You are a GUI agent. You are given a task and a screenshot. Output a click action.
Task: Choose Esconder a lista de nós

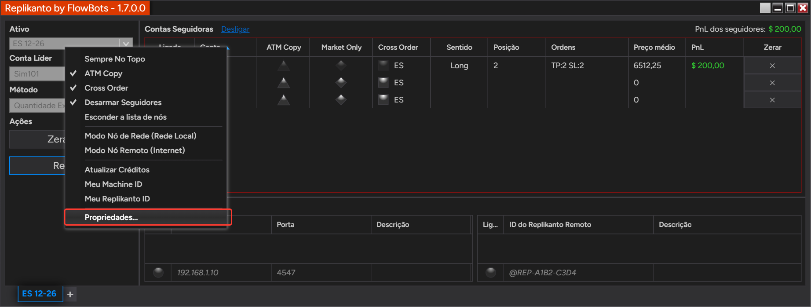(146, 117)
